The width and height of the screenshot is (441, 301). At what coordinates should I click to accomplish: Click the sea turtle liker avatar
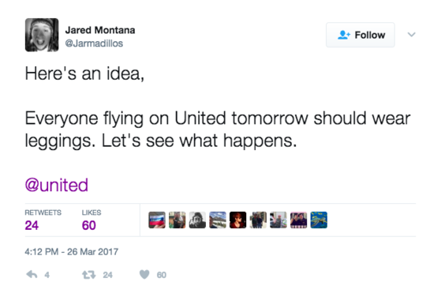point(319,220)
